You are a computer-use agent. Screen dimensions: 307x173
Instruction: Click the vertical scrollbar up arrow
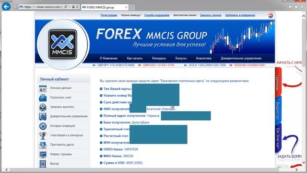(304, 16)
